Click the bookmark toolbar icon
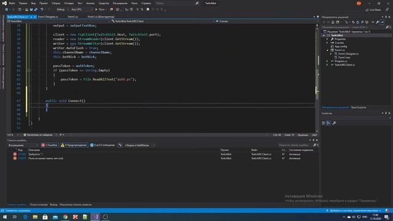The image size is (393, 221). [x=148, y=9]
